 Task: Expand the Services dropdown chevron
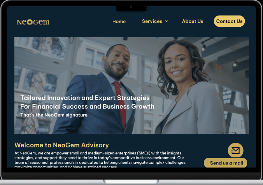click(167, 21)
